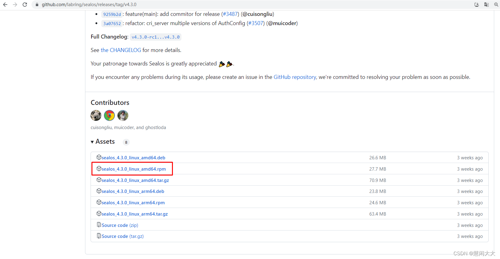Collapse the Assets section triangle
Screen dimensions: 500x259
coord(92,142)
